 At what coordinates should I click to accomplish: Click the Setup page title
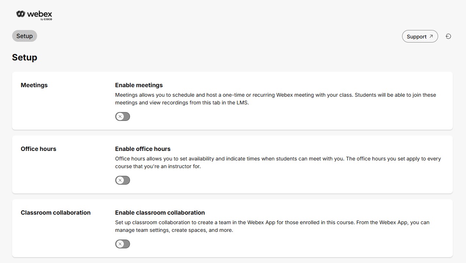point(24,57)
